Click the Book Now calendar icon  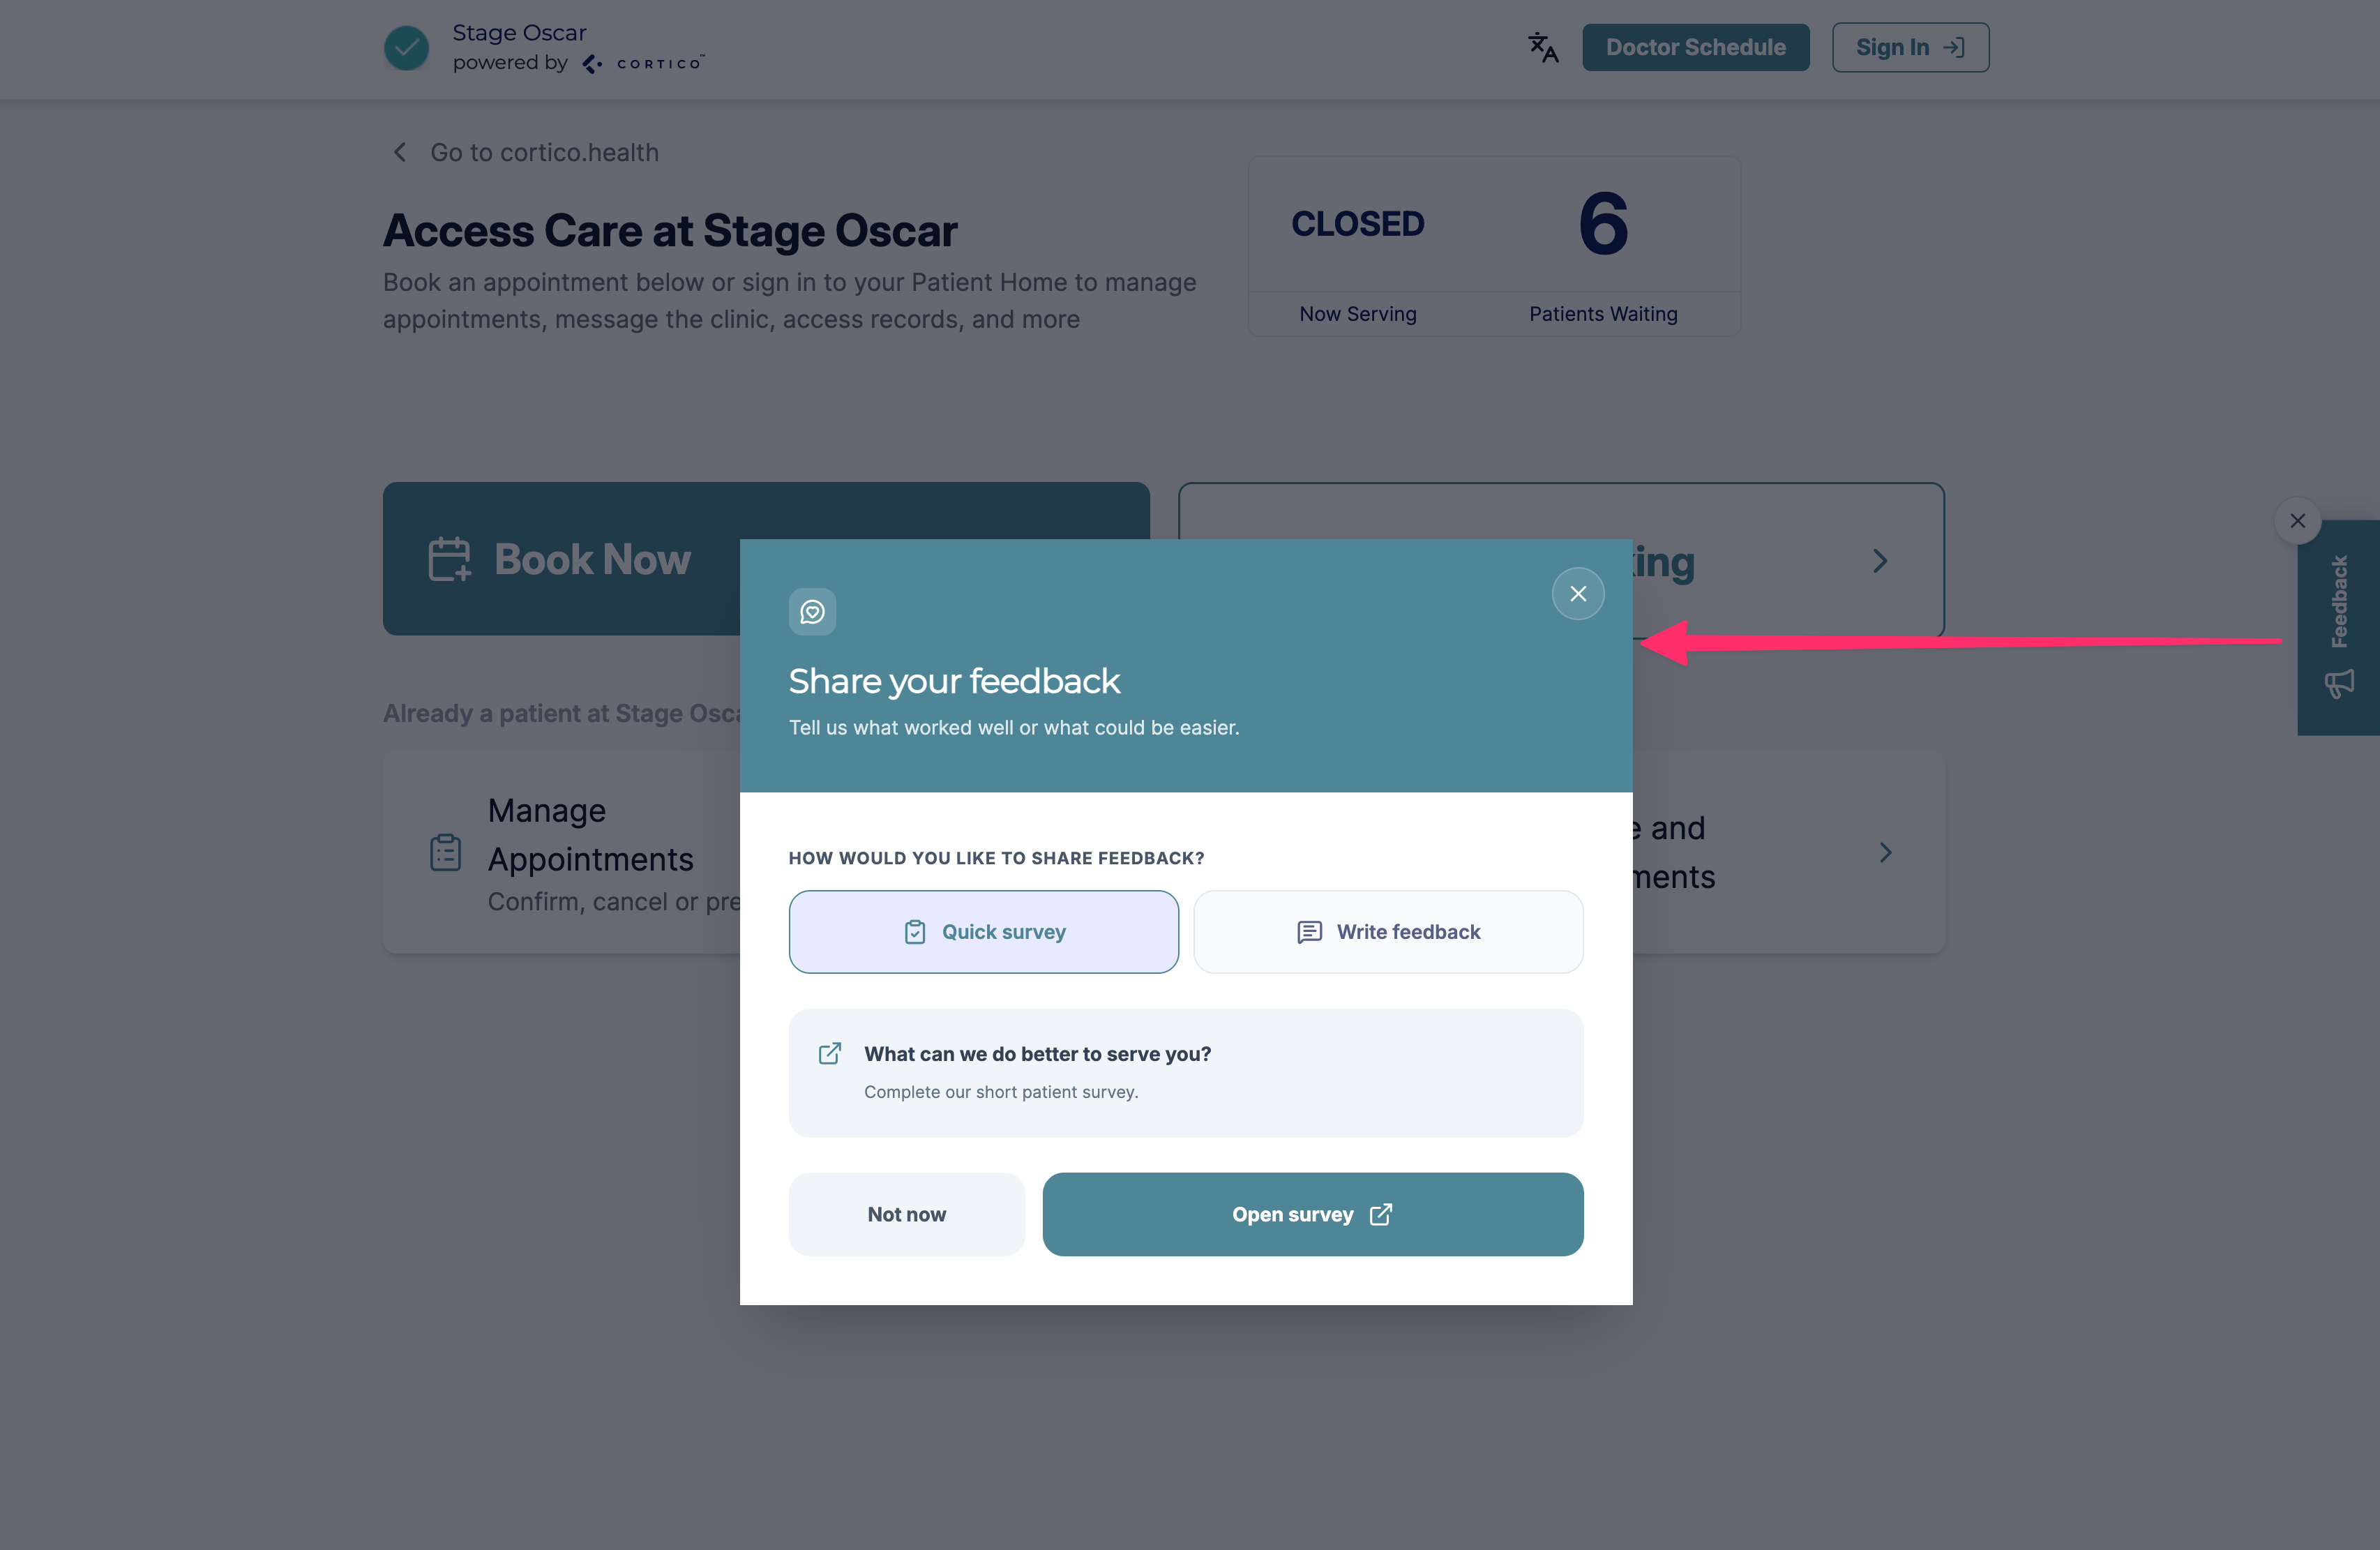click(x=449, y=559)
